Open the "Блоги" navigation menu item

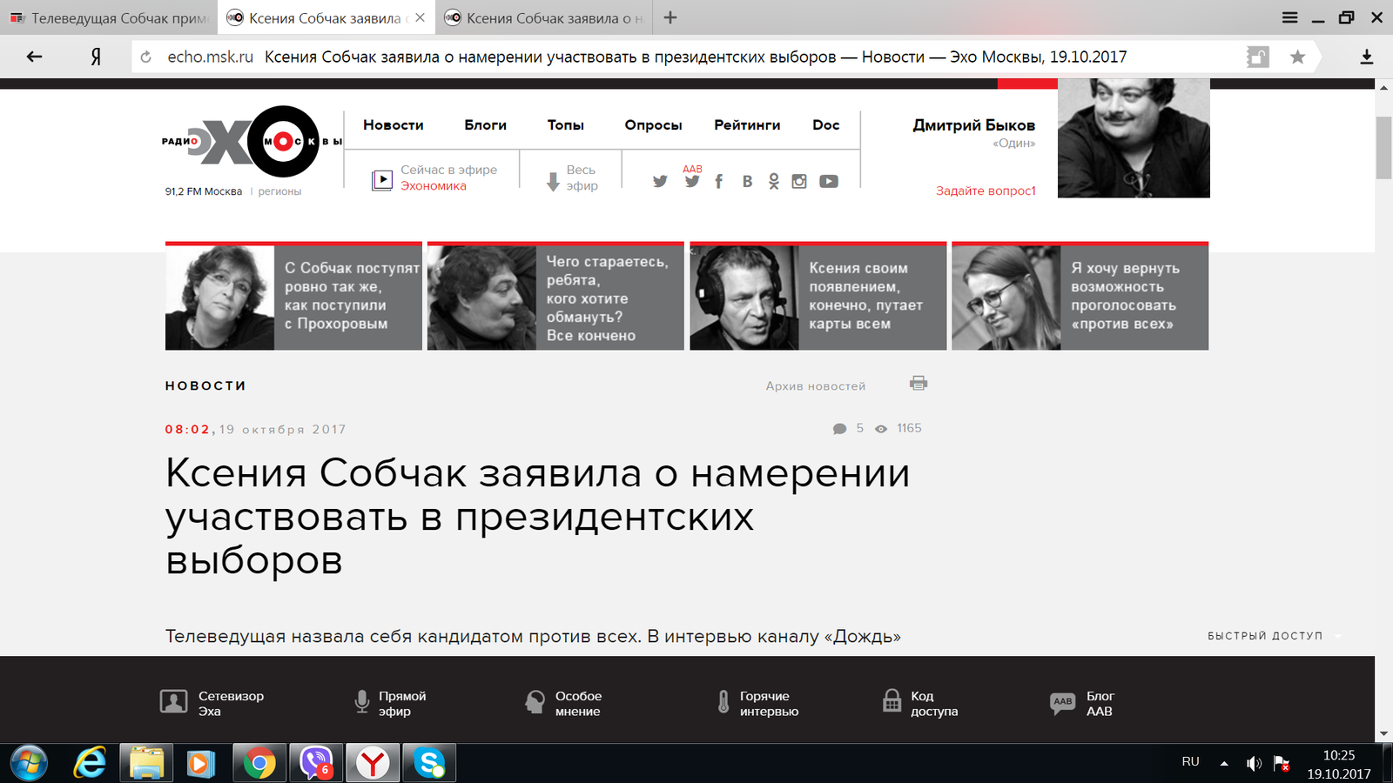485,125
